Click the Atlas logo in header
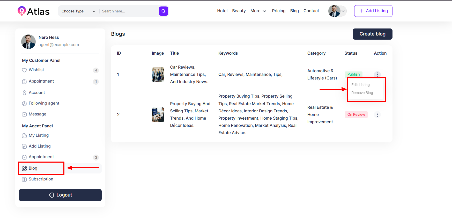The height and width of the screenshot is (218, 452). (x=33, y=11)
